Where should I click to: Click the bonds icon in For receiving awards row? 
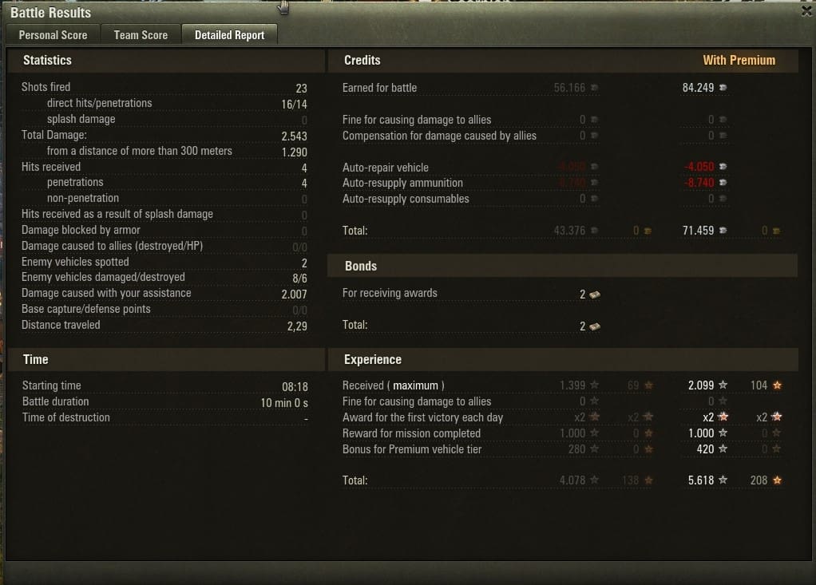click(x=595, y=294)
